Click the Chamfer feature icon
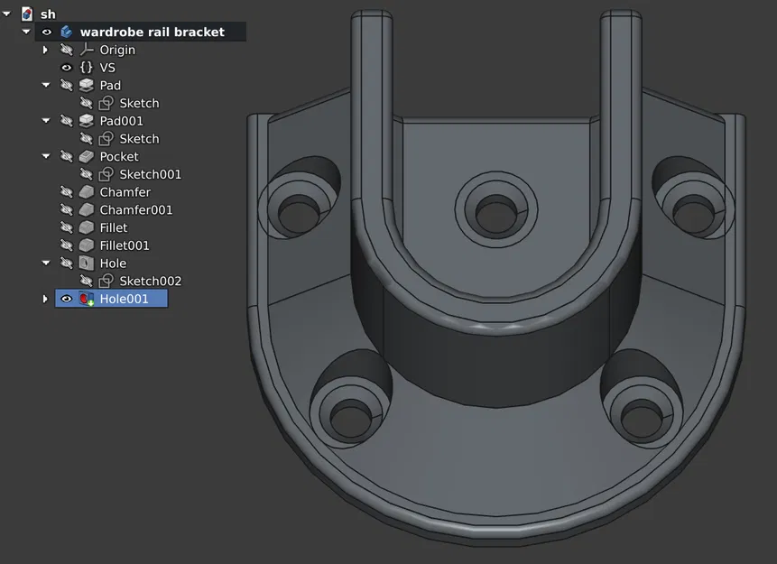The width and height of the screenshot is (777, 564). point(87,192)
